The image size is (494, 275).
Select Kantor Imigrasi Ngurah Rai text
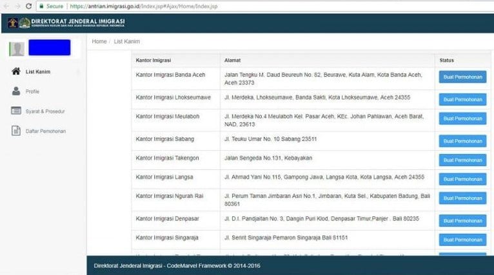coord(170,196)
